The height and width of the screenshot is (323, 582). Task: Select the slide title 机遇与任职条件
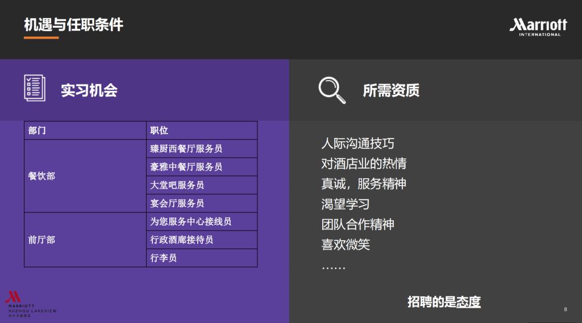pyautogui.click(x=73, y=24)
